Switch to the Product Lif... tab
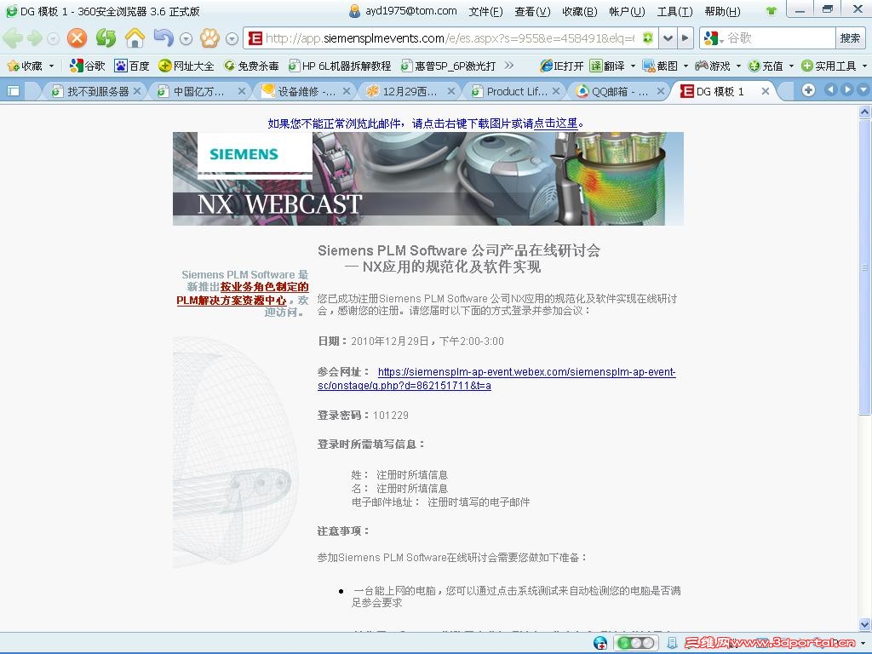This screenshot has width=872, height=654. [516, 91]
